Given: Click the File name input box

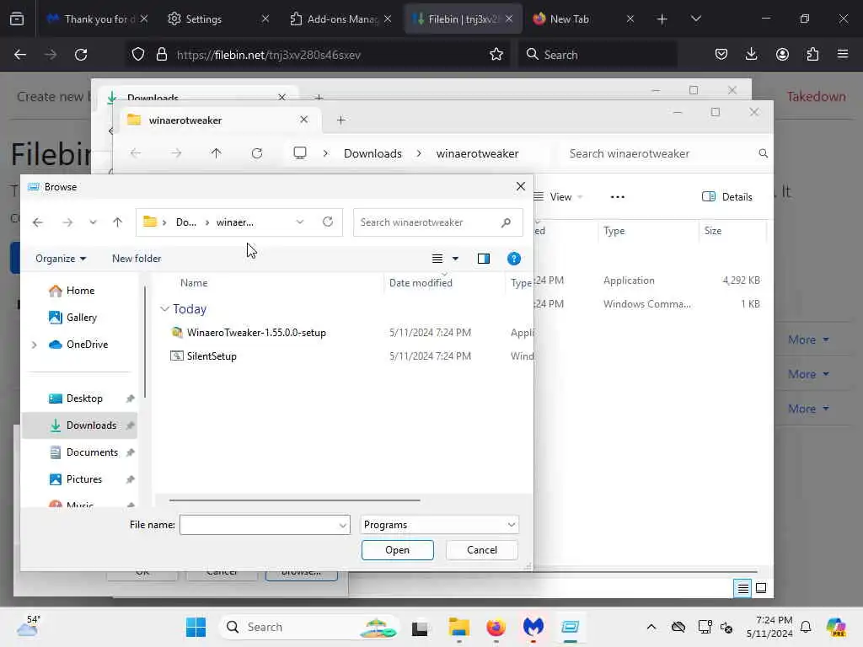Looking at the screenshot, I should coord(265,525).
